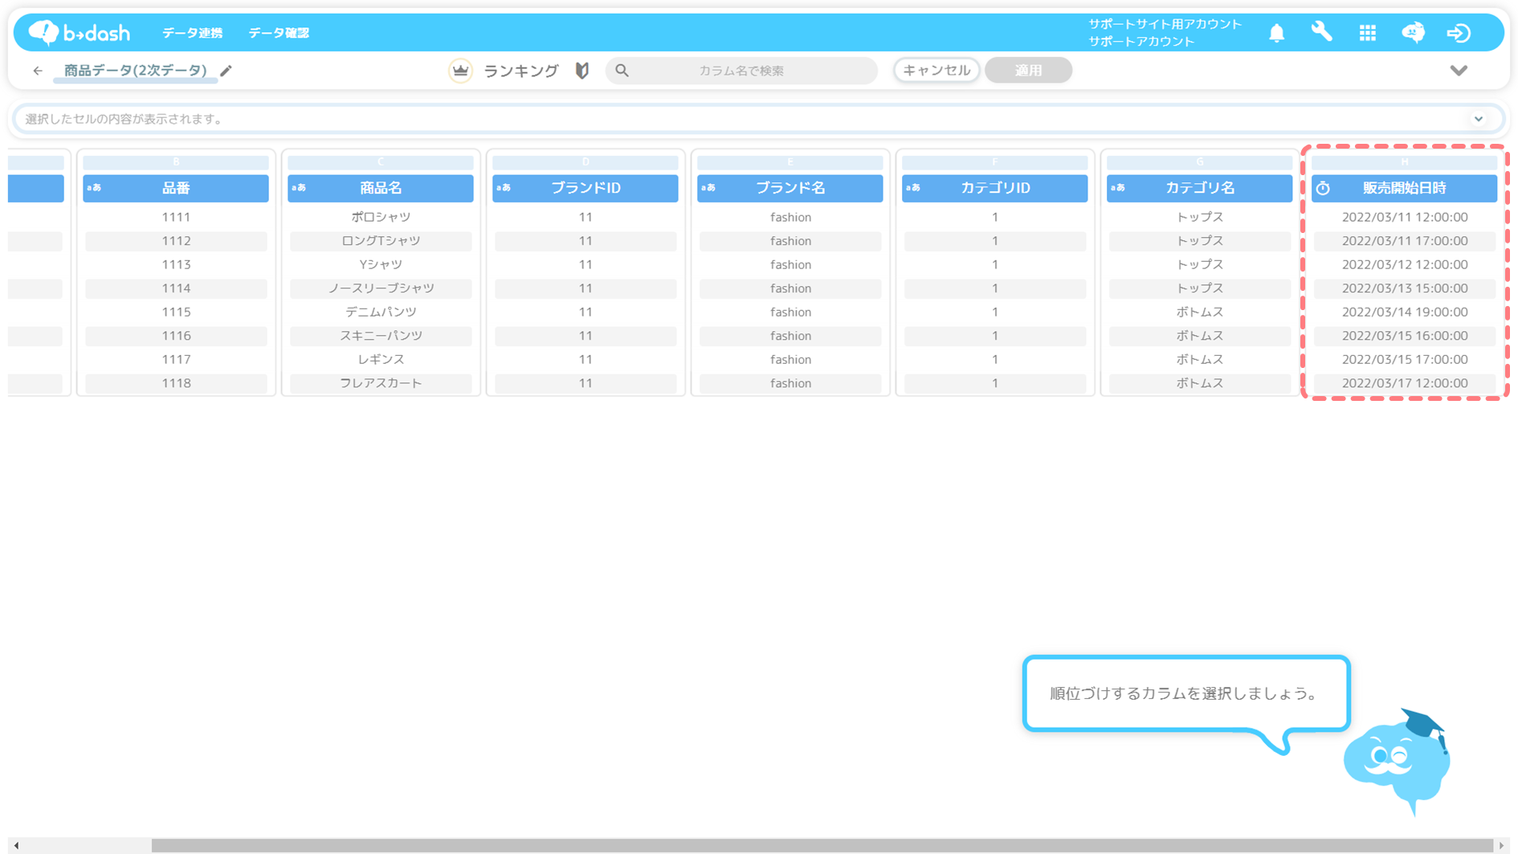Image resolution: width=1518 pixels, height=854 pixels.
Task: Open the beginner guide mark icon
Action: [x=582, y=71]
